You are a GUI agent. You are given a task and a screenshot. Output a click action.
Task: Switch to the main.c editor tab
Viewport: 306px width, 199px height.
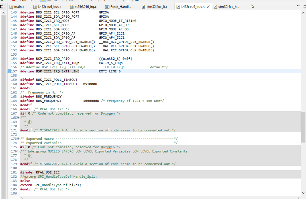[17, 7]
